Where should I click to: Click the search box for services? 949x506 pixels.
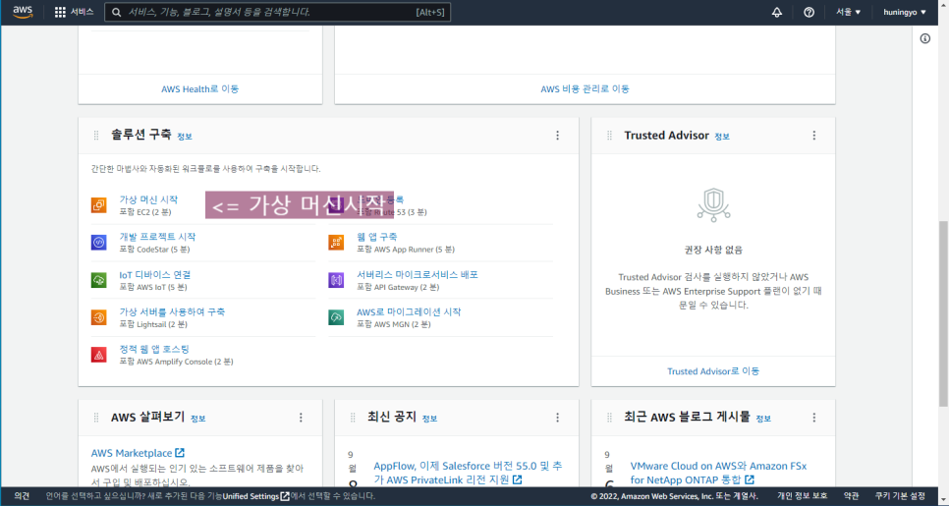(277, 12)
